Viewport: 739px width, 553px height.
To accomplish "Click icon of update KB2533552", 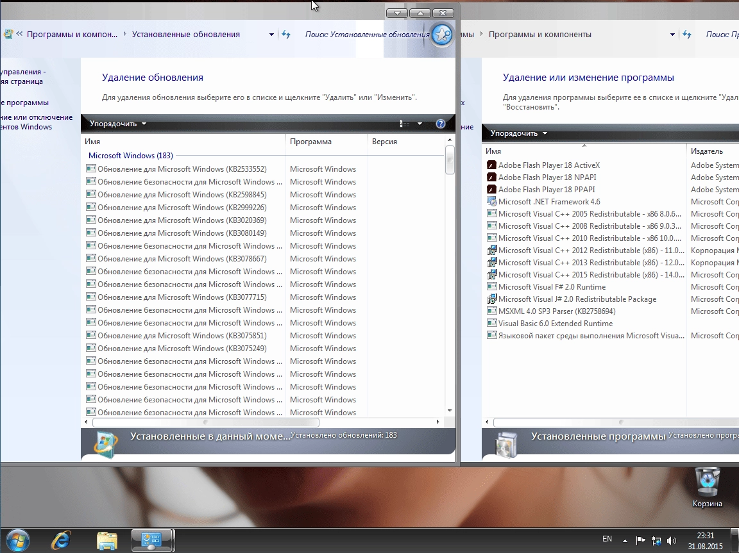I will tap(91, 169).
